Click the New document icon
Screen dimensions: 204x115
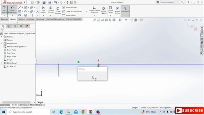(33, 2)
